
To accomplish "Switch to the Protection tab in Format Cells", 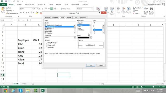I will pyautogui.click(x=83, y=18).
